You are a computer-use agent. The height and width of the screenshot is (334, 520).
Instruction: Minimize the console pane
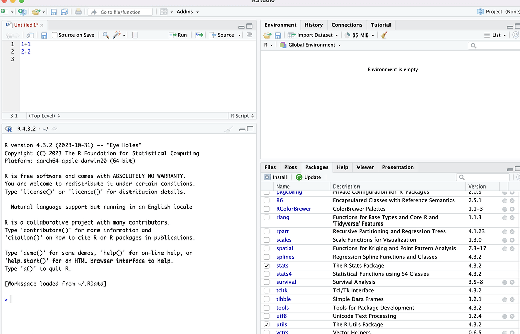click(x=242, y=129)
